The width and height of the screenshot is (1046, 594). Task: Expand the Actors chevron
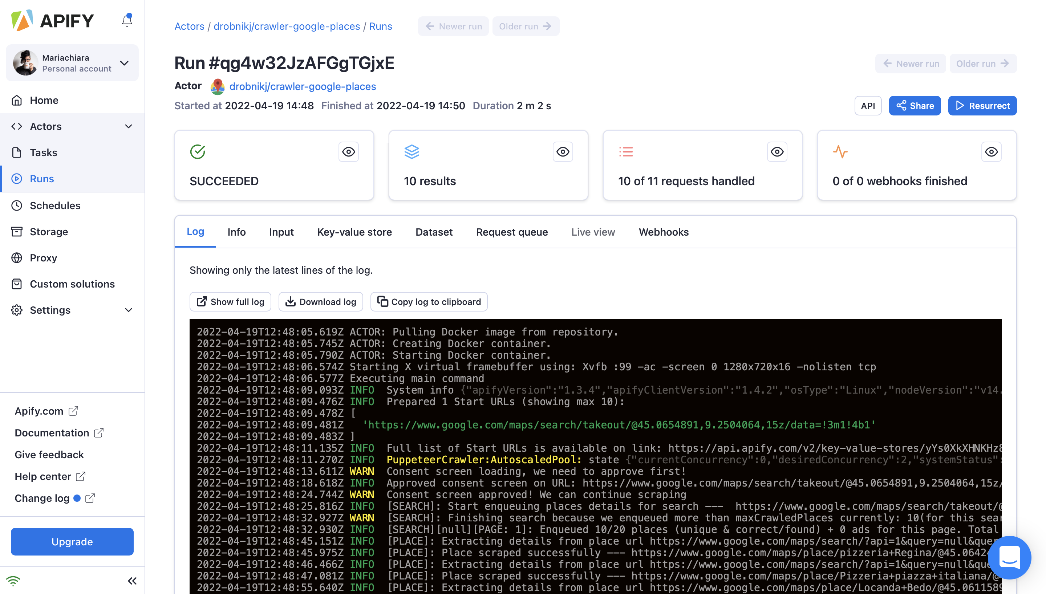click(129, 126)
